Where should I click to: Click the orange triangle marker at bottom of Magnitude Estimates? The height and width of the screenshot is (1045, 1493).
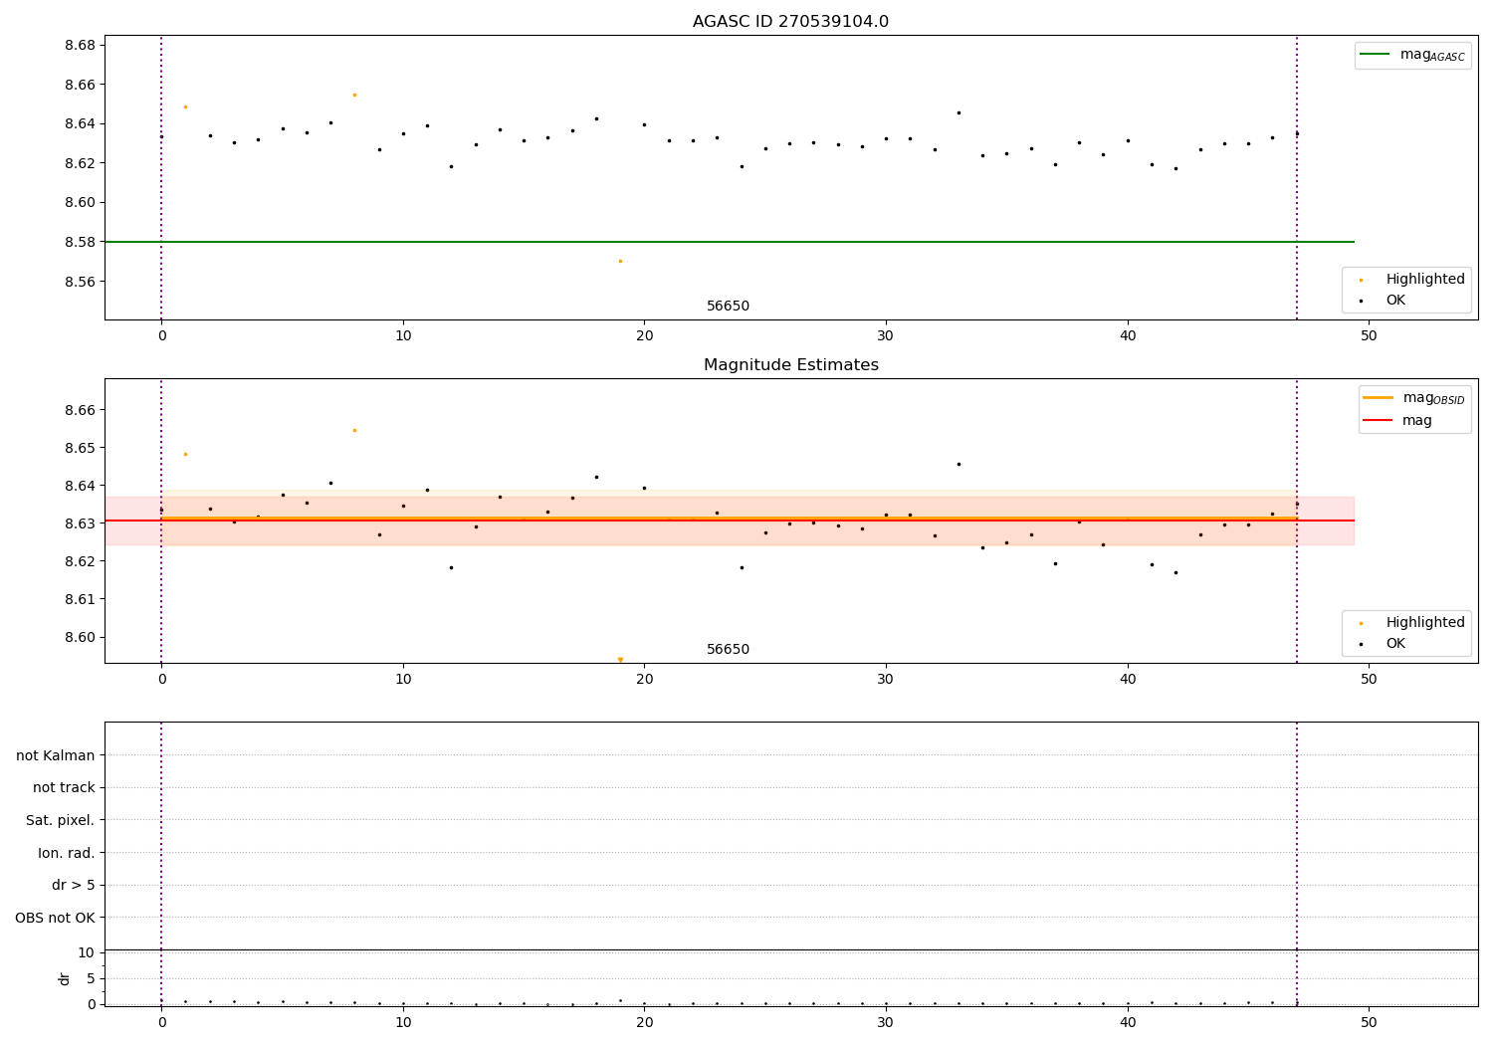[x=620, y=660]
